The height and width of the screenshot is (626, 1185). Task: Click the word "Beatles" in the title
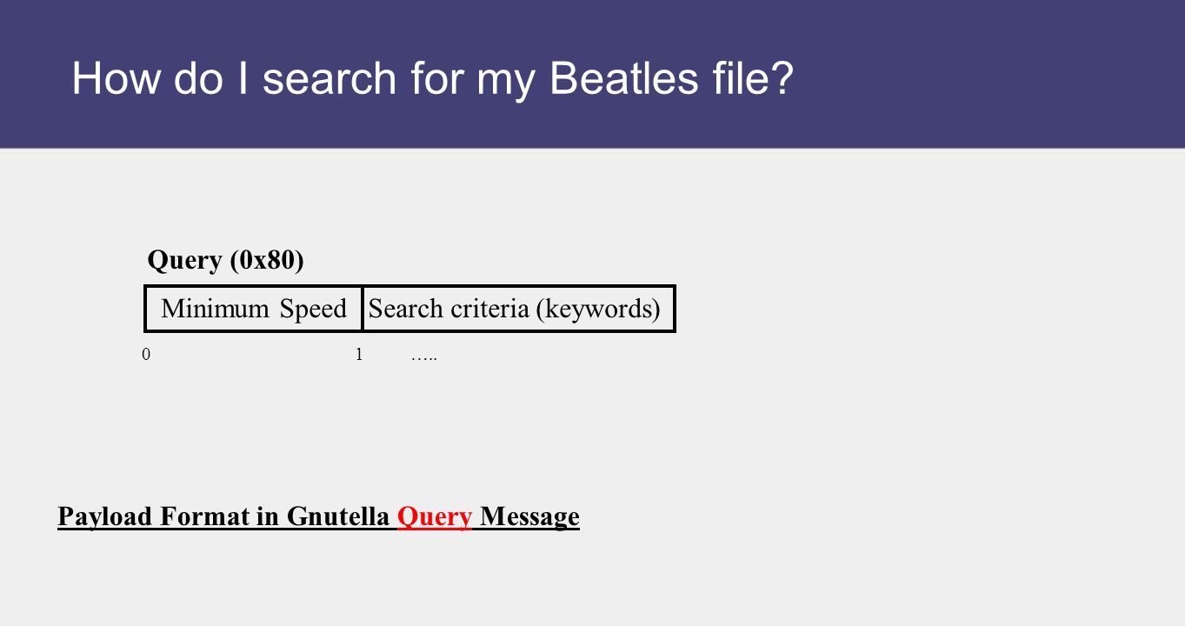pos(623,79)
